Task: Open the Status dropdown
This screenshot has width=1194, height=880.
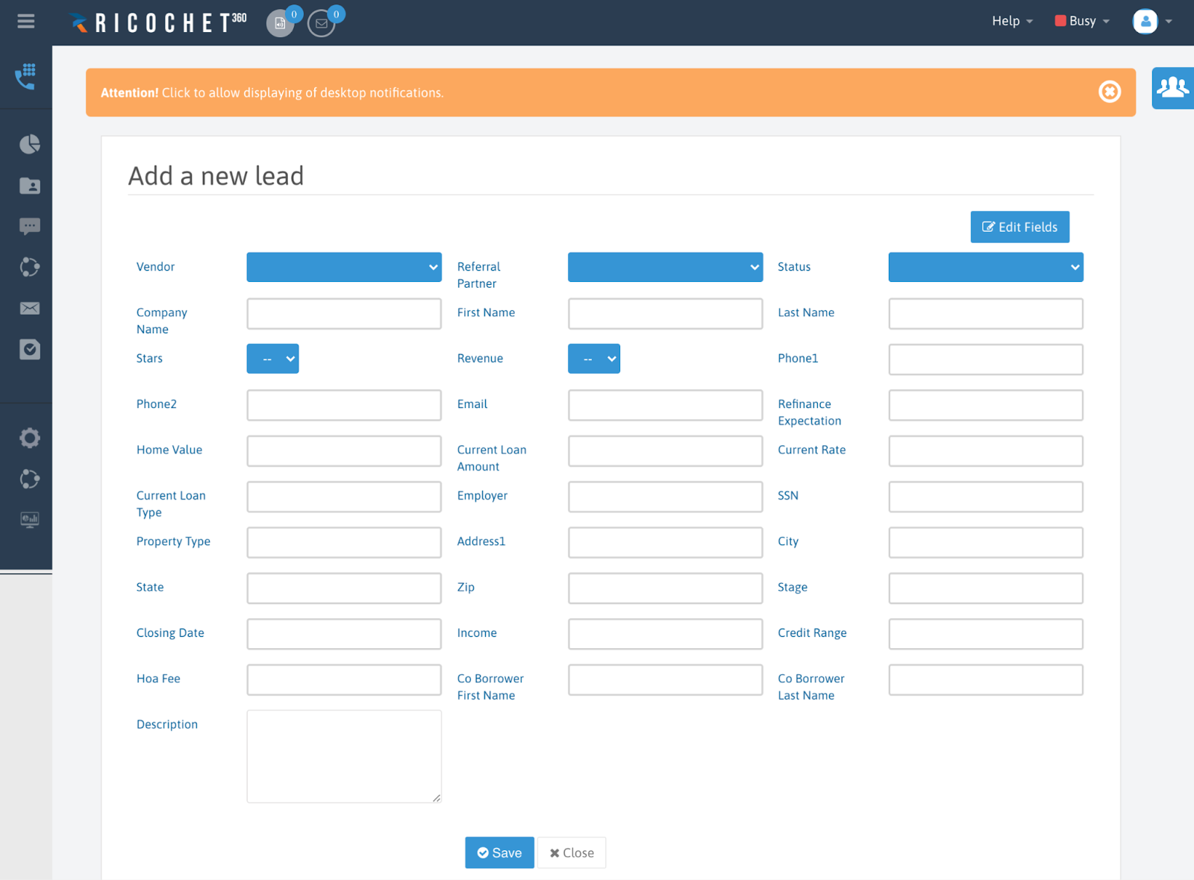Action: (x=985, y=267)
